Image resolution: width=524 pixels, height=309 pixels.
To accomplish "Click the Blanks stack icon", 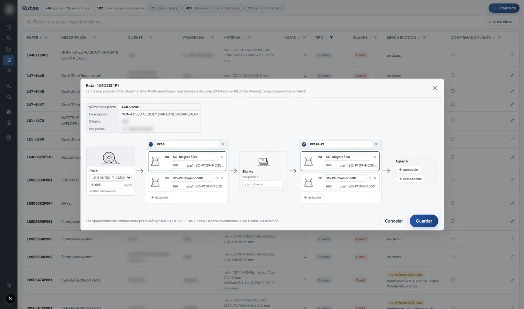I will tap(263, 162).
